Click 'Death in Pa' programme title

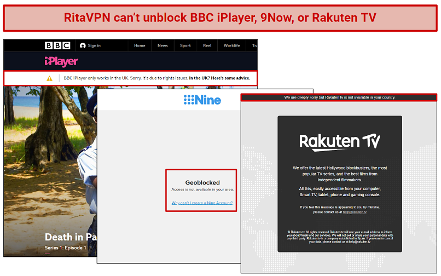71,237
